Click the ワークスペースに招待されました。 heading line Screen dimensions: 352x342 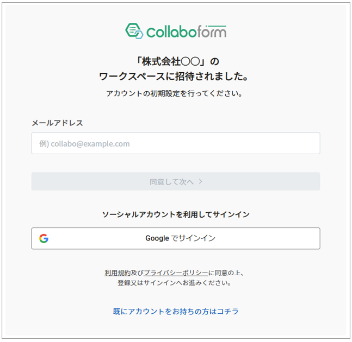click(174, 77)
